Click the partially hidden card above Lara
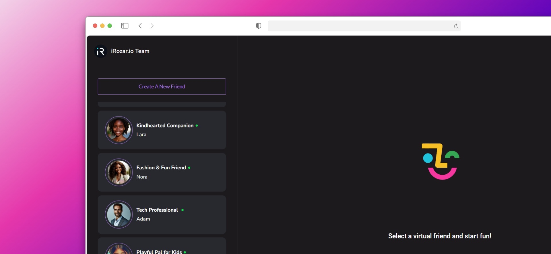This screenshot has height=254, width=551. click(162, 105)
